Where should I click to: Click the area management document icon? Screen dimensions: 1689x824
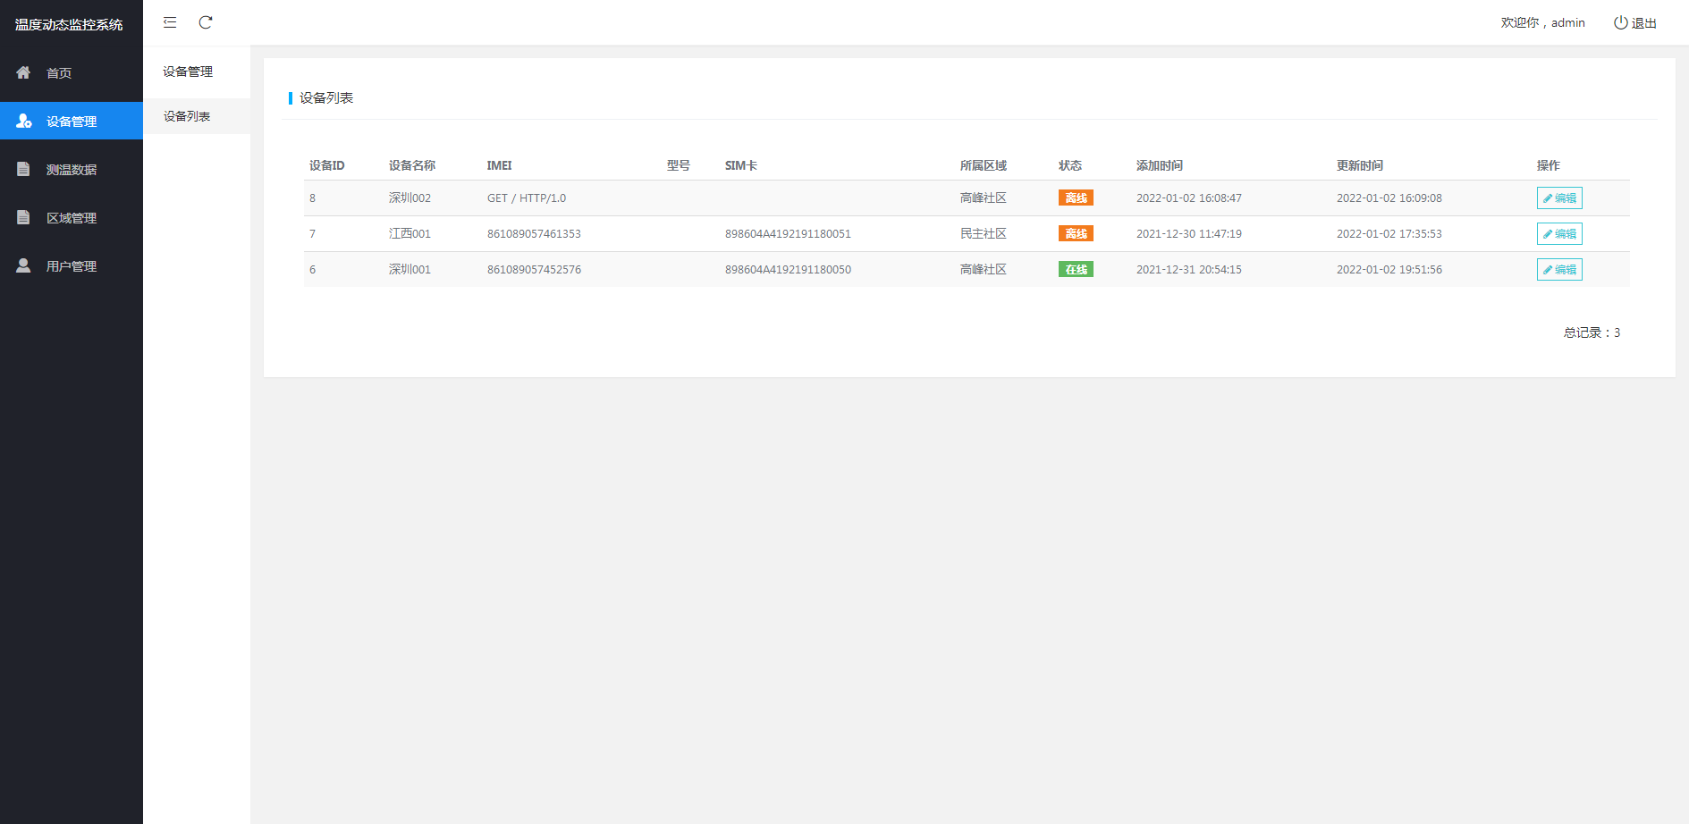click(x=23, y=217)
